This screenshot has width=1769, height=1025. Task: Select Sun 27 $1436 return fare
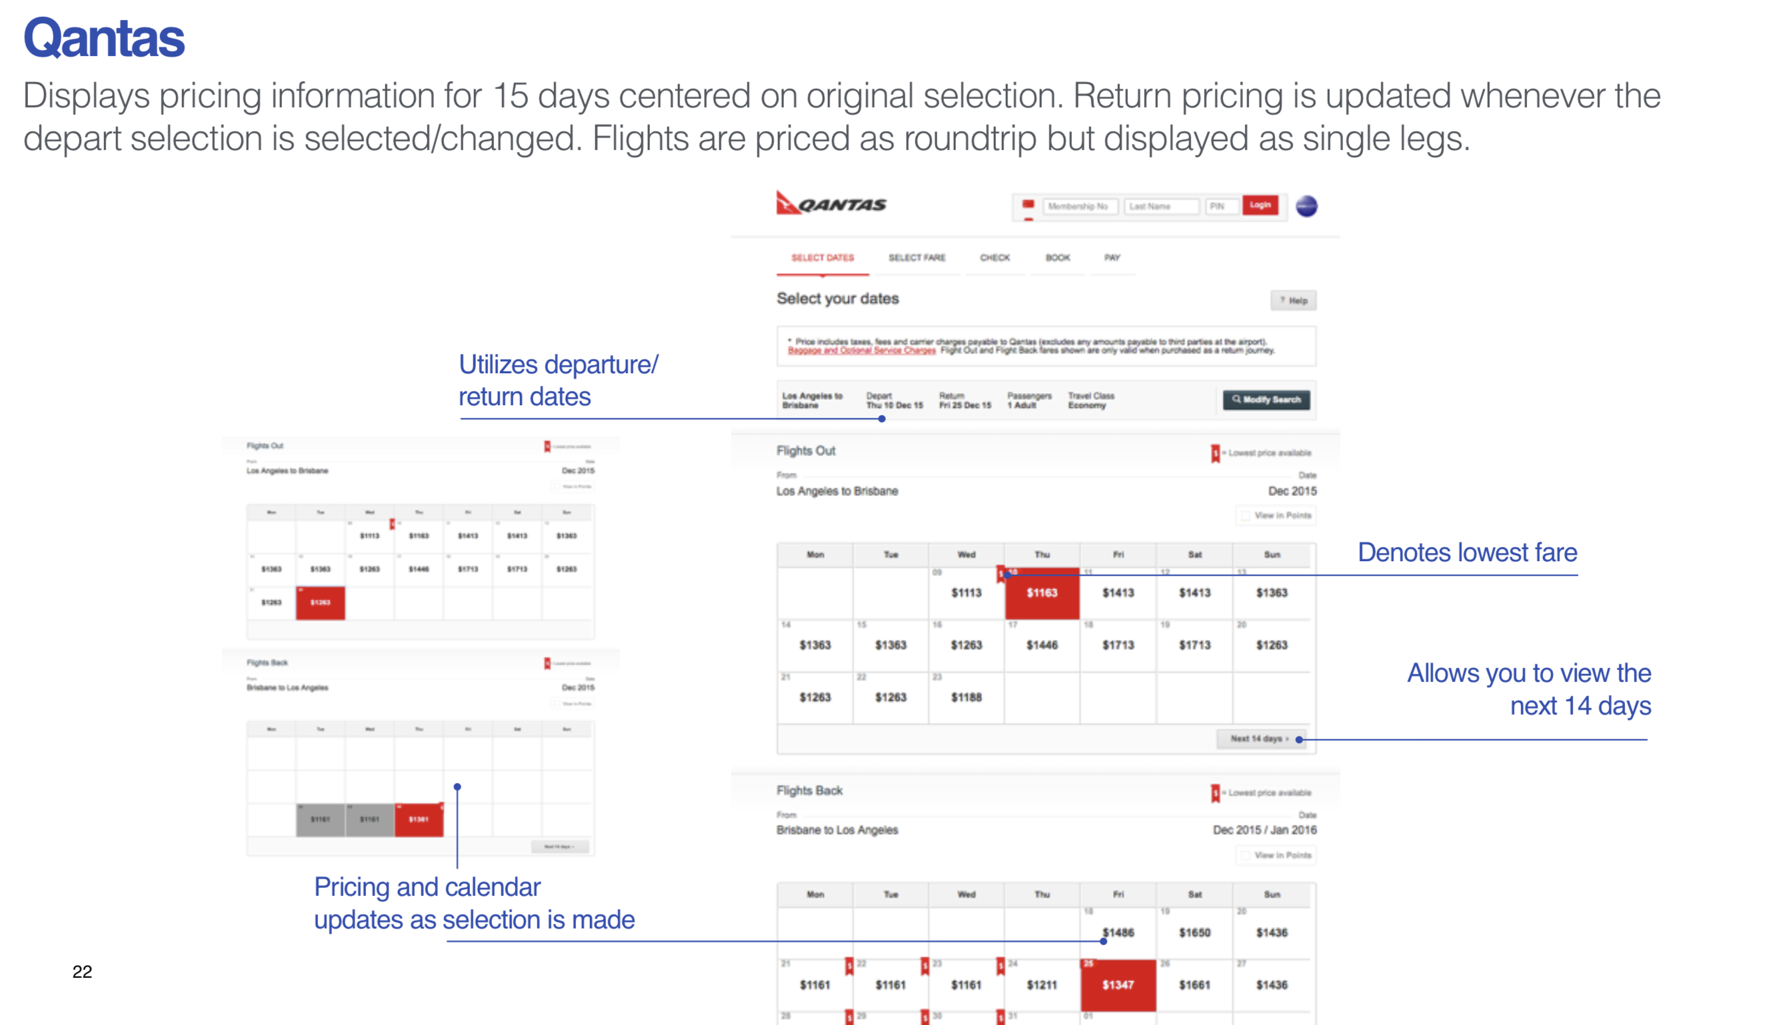pyautogui.click(x=1271, y=986)
